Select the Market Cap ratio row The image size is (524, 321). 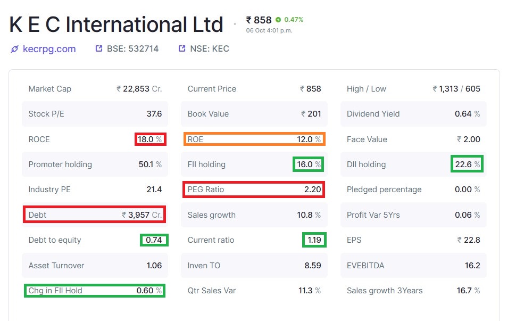(x=95, y=89)
